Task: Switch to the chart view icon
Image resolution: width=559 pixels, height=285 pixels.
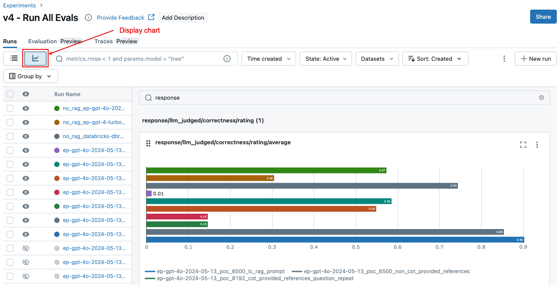Action: click(x=35, y=59)
